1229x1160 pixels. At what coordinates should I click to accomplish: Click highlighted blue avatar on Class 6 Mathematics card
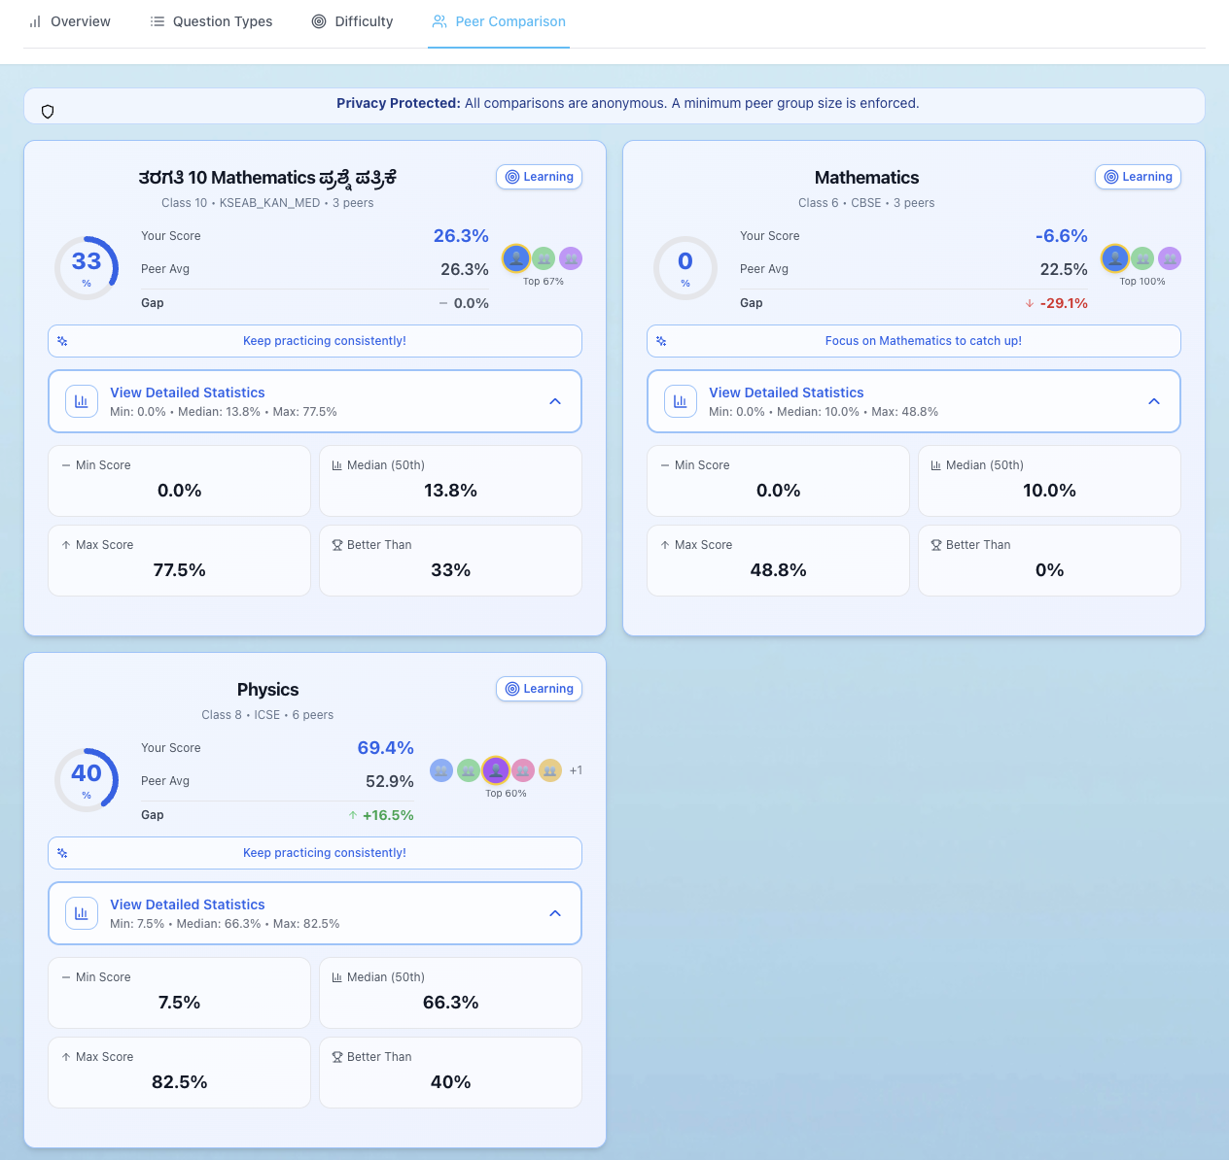point(1115,258)
